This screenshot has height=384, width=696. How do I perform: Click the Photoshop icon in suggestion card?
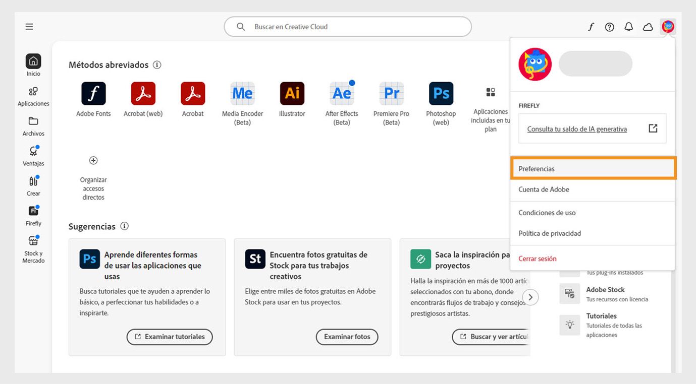90,259
